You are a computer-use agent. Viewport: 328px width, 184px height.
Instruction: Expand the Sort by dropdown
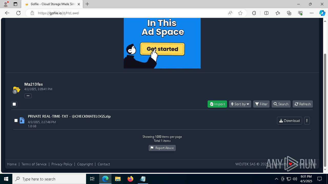(x=240, y=104)
